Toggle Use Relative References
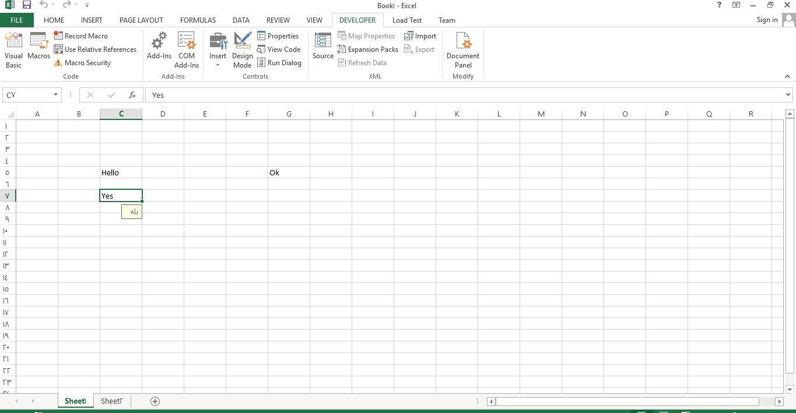796x413 pixels. tap(95, 50)
